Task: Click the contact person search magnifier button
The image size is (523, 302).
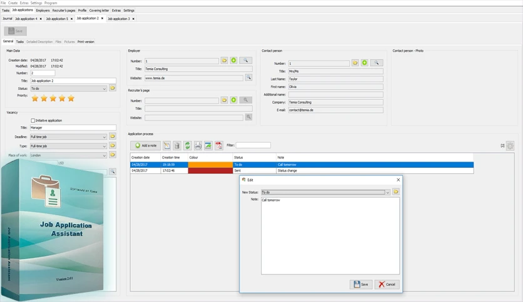Action: point(377,63)
